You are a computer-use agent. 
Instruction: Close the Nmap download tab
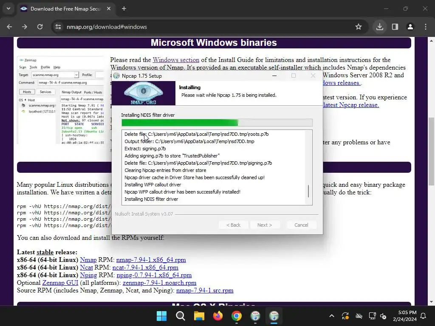point(109,9)
